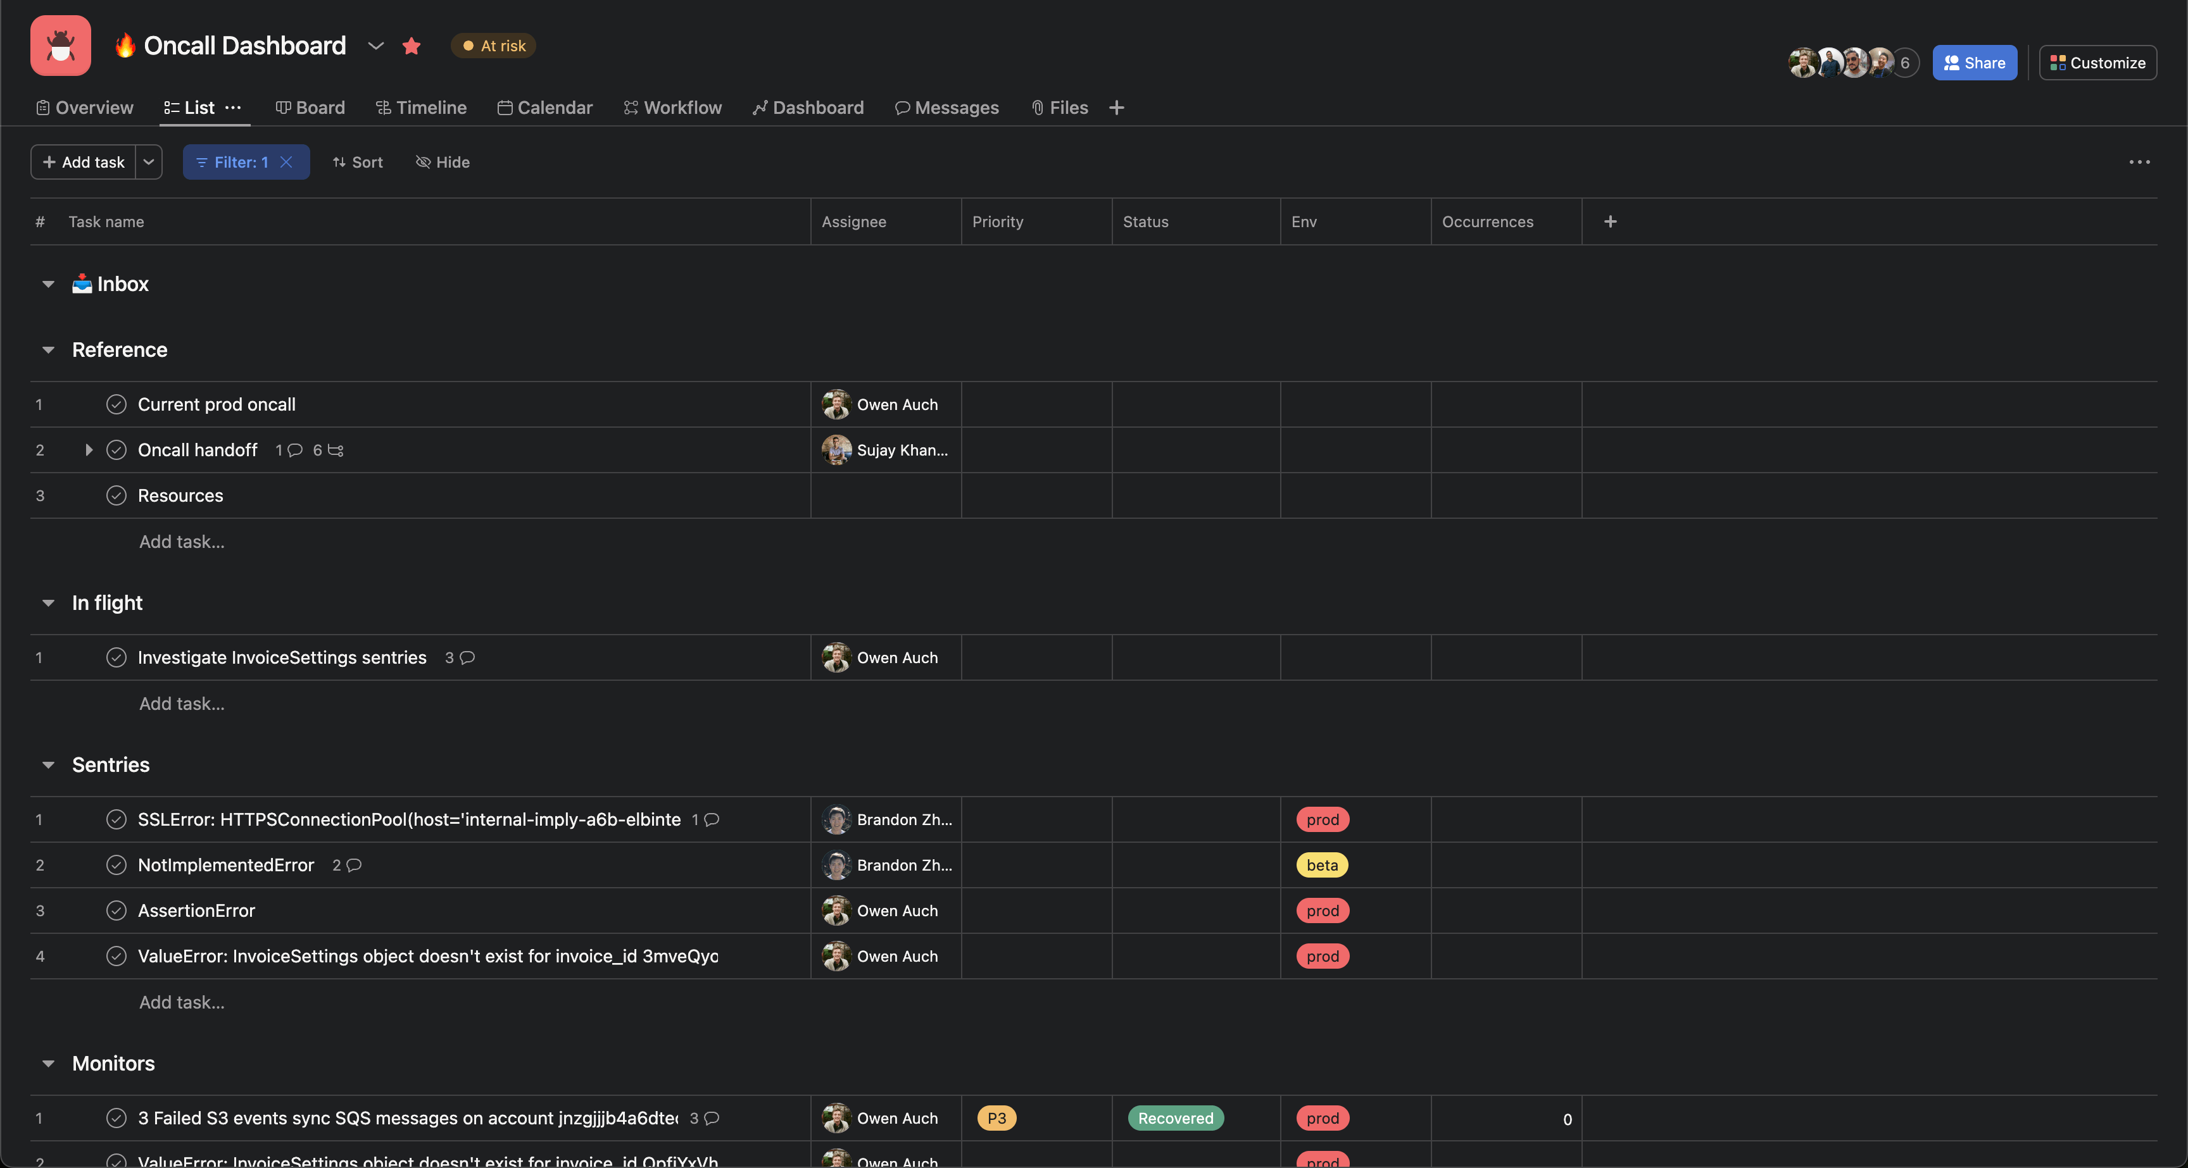Click the Customize button
Viewport: 2188px width, 1168px height.
coord(2097,62)
